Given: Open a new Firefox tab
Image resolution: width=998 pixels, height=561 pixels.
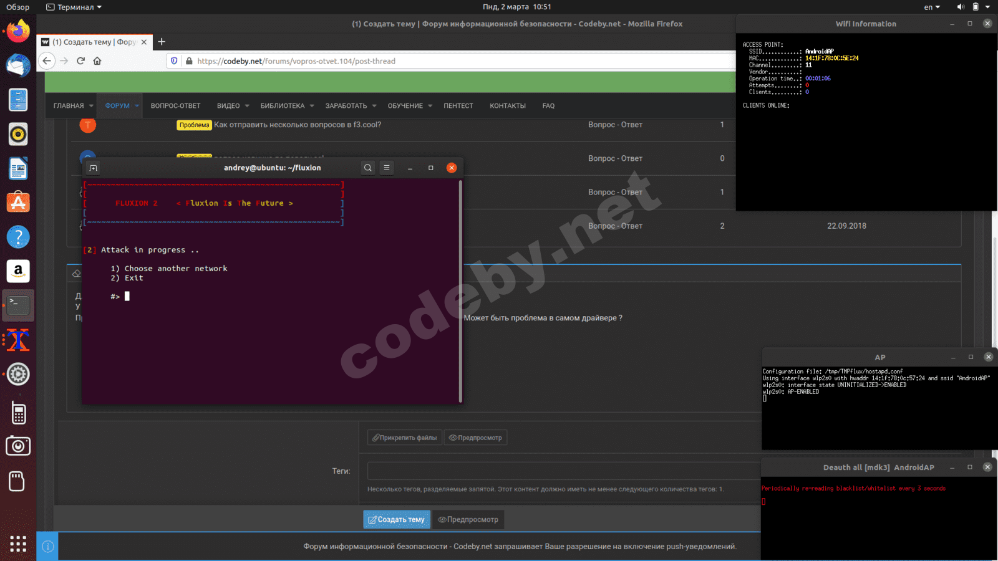Looking at the screenshot, I should click(162, 42).
